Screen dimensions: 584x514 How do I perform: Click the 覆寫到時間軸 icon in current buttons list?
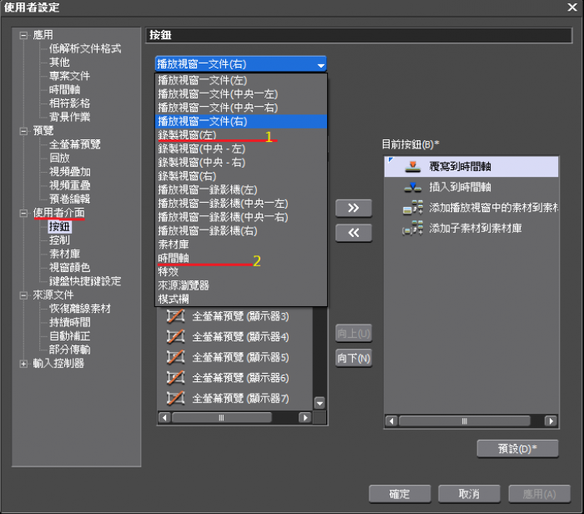point(411,167)
